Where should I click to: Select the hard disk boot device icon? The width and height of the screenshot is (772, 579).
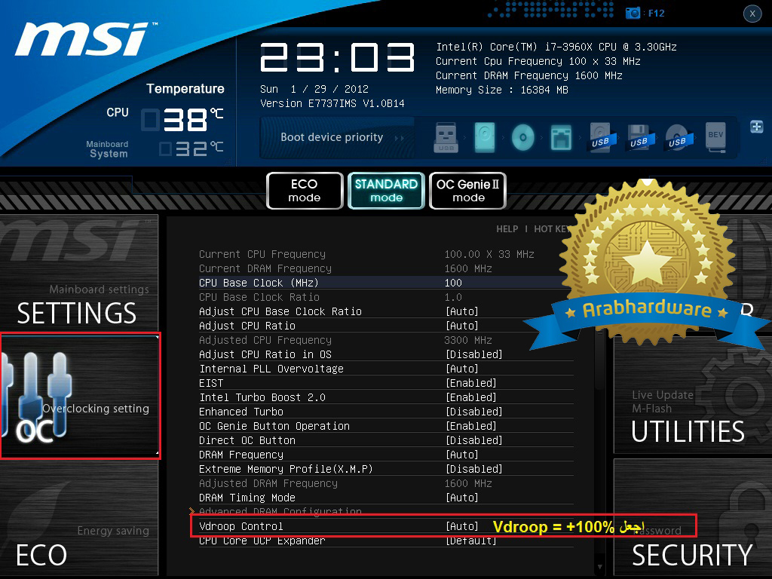[485, 137]
